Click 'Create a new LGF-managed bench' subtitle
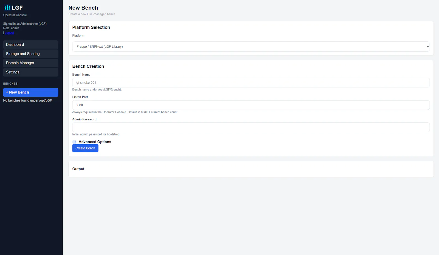The image size is (439, 255). coord(92,14)
